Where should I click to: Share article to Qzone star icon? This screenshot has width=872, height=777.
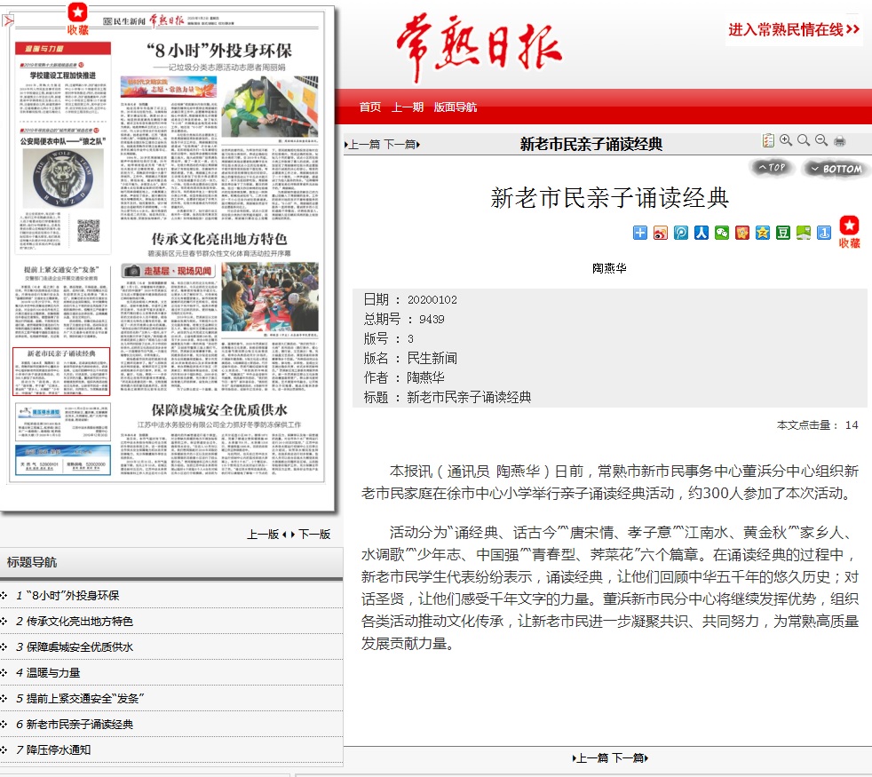click(x=763, y=233)
